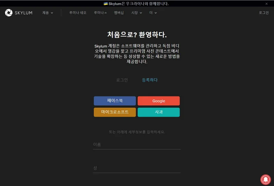
Task: Close the Ukraine support banner
Action: click(x=266, y=4)
